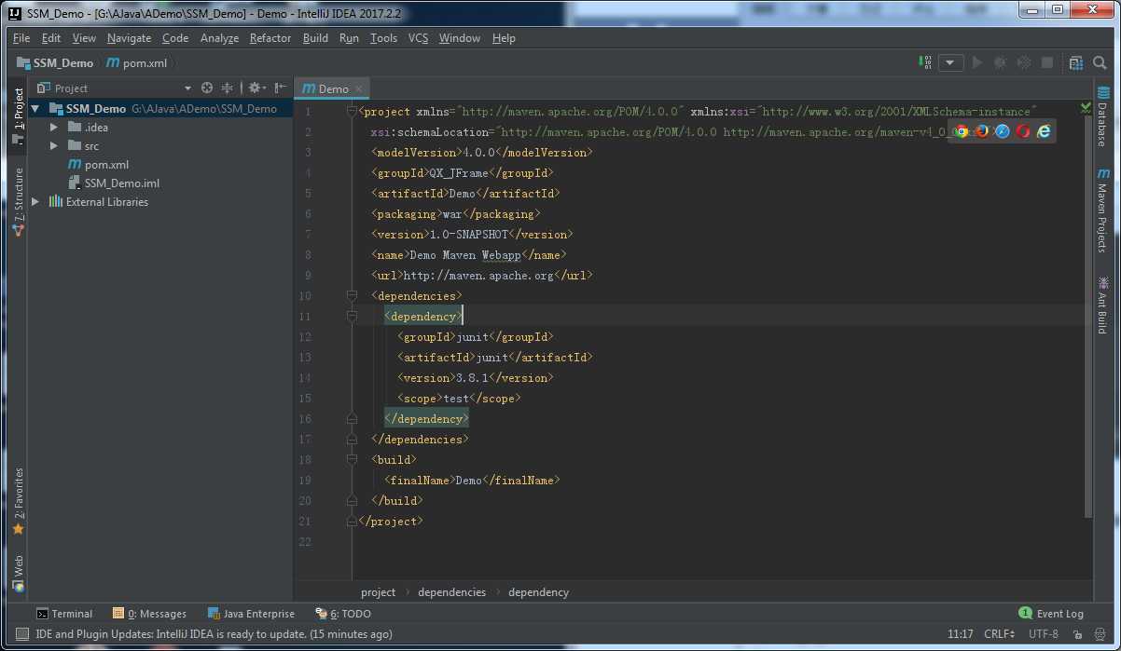This screenshot has height=651, width=1121.
Task: Toggle the 1: Project side tool button
Action: 18,116
